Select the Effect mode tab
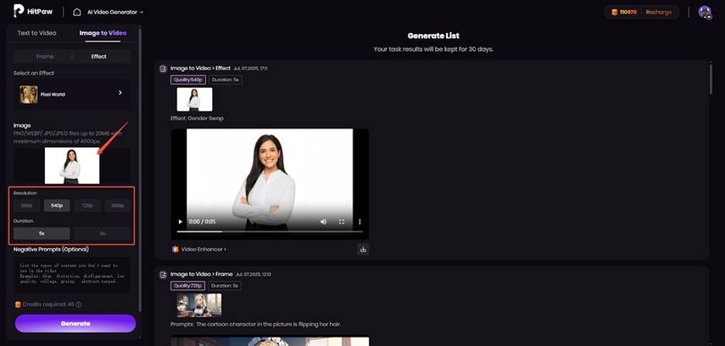The width and height of the screenshot is (725, 346). (99, 57)
